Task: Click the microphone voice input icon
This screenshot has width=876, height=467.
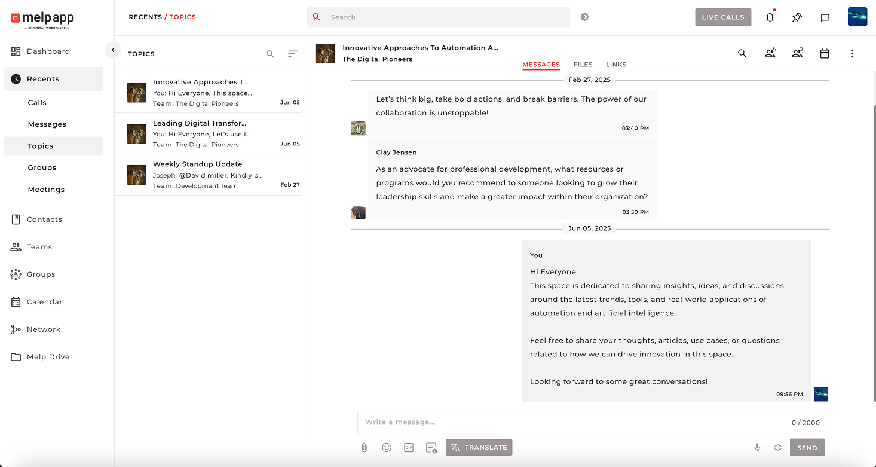Action: [757, 447]
